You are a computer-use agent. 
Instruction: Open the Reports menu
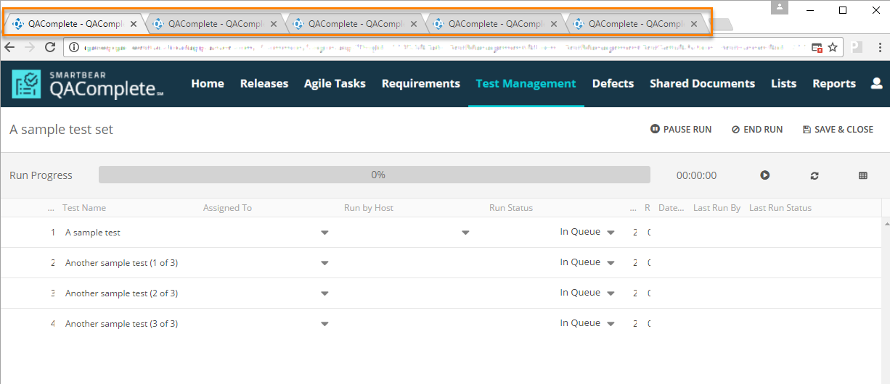point(834,84)
